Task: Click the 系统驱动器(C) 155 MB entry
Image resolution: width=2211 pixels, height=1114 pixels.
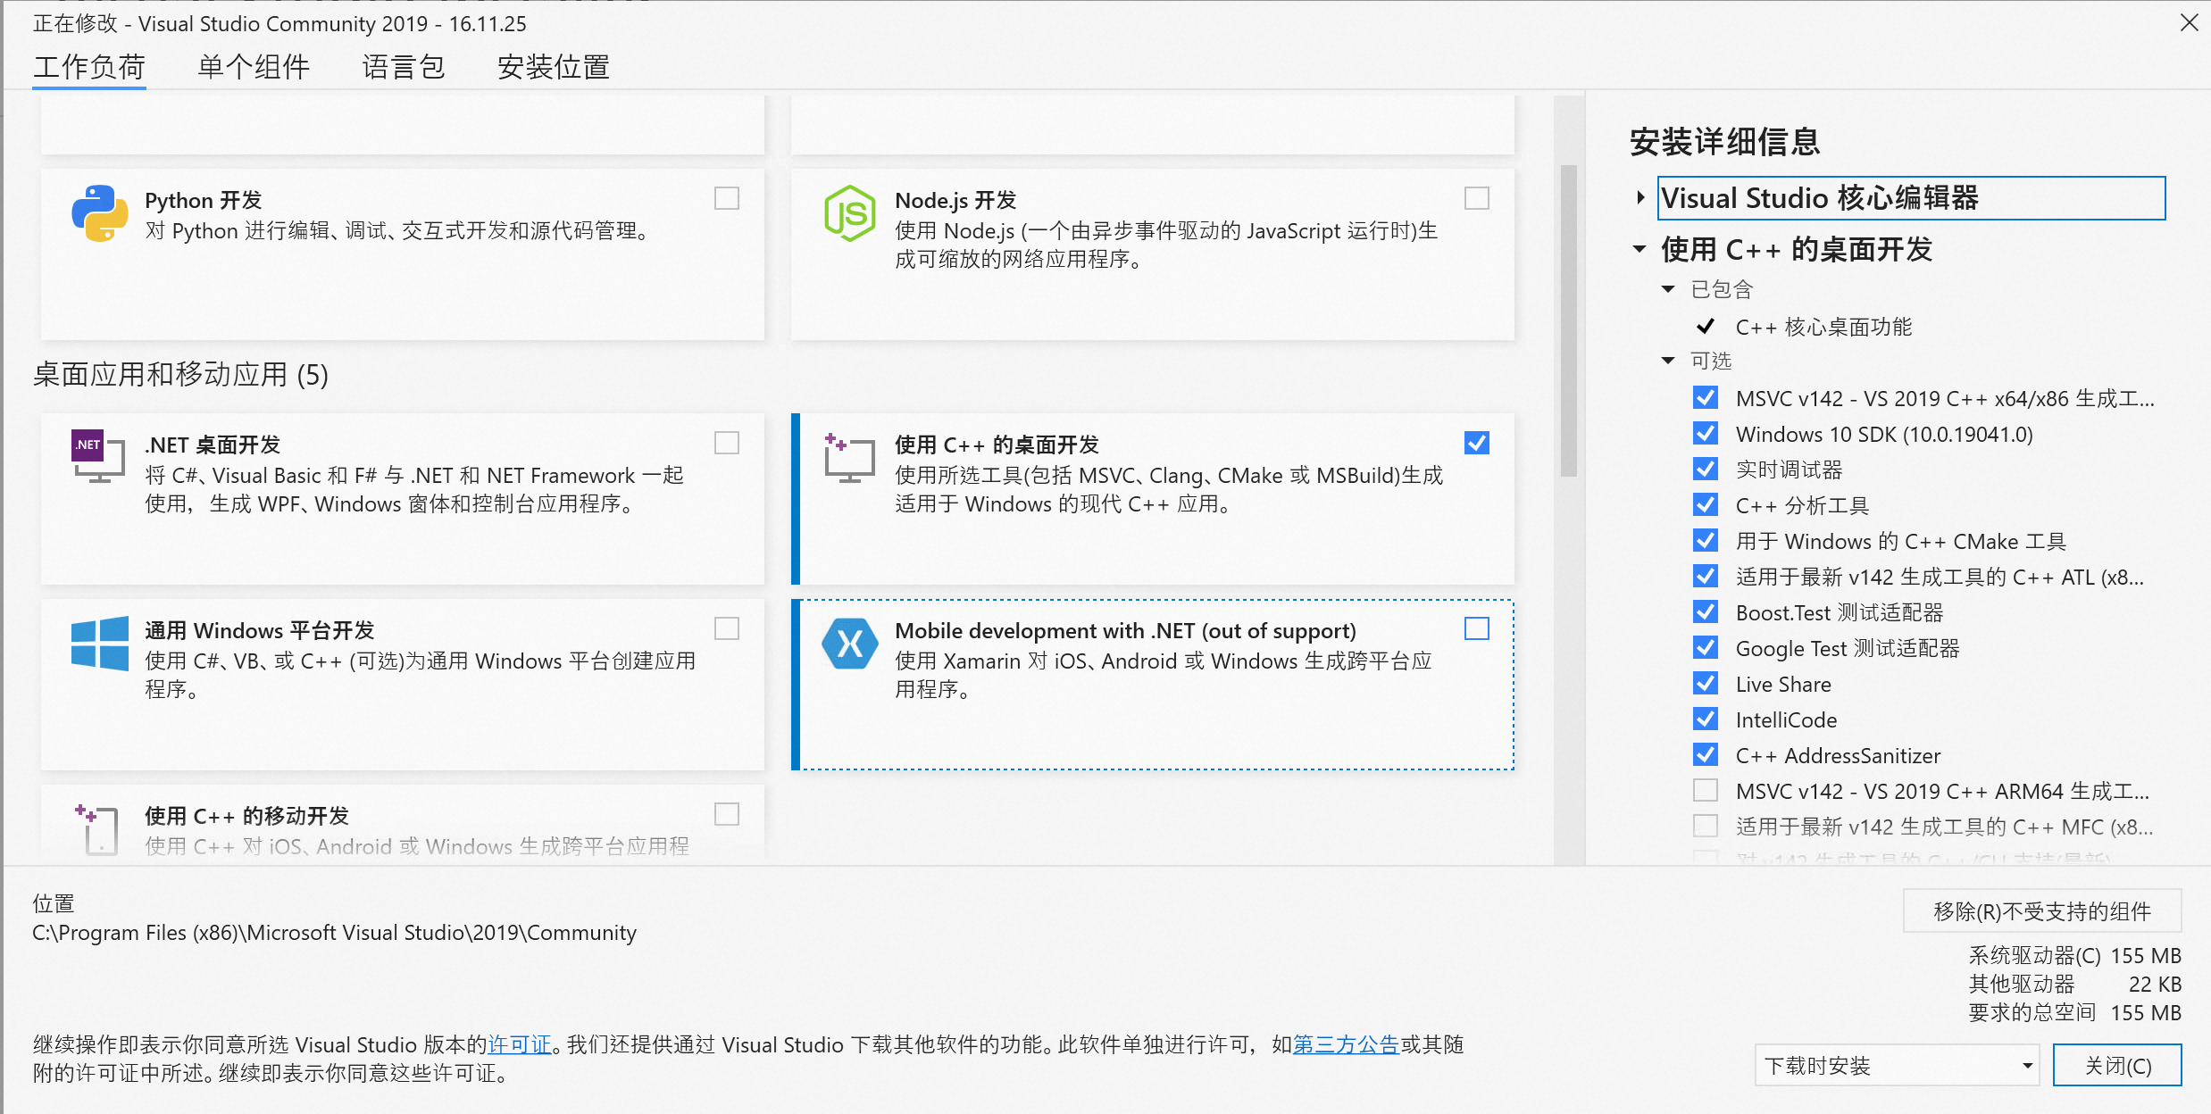Action: 2074,955
